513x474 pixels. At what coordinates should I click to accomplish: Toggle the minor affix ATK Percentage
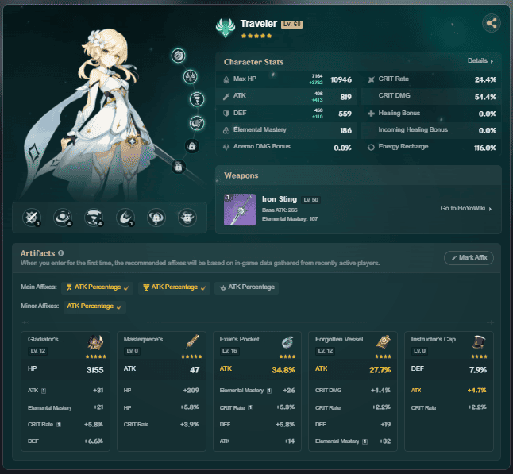point(94,306)
